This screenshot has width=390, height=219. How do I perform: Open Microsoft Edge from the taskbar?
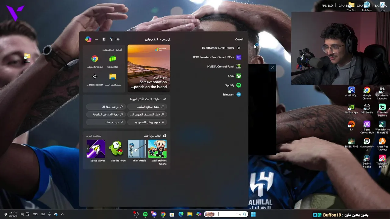181,214
